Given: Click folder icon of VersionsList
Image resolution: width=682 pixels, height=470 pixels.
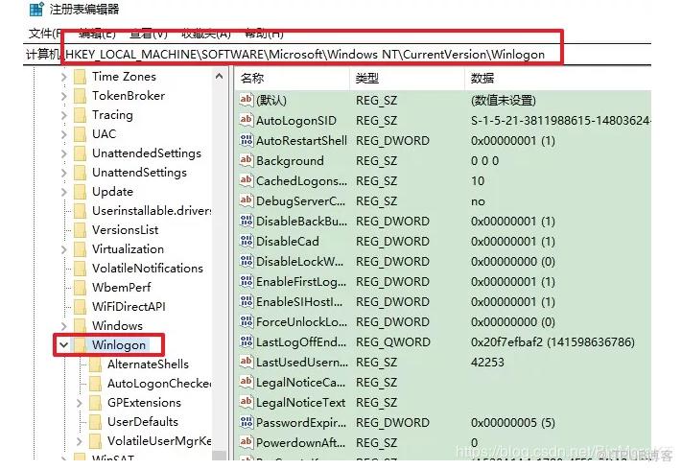Looking at the screenshot, I should pos(80,230).
